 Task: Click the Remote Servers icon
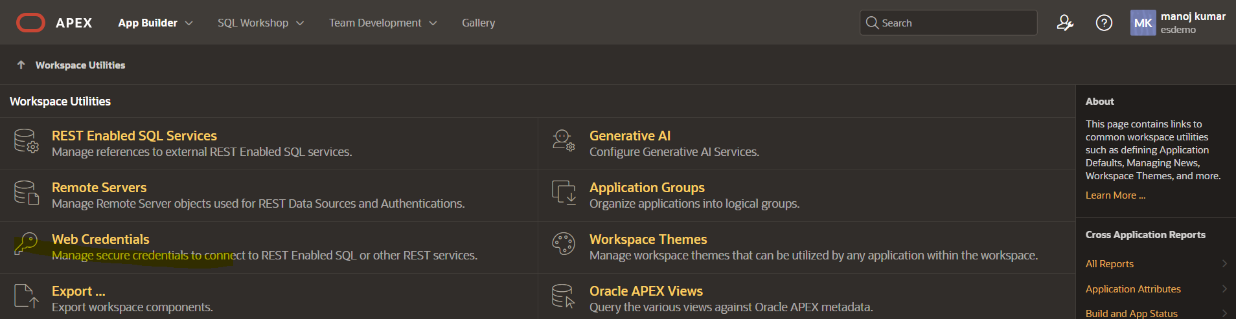point(27,193)
